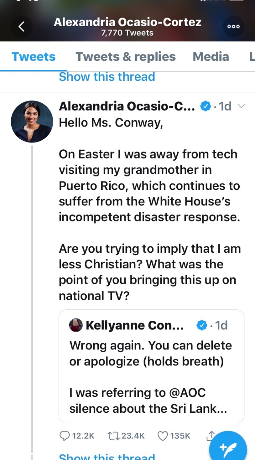Click the top "Show this thread" link

tap(107, 77)
